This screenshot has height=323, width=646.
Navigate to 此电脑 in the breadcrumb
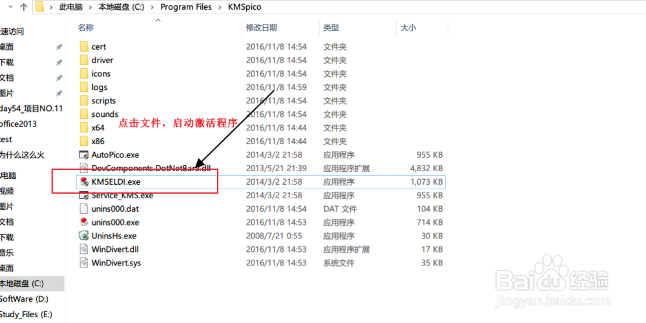coord(71,7)
